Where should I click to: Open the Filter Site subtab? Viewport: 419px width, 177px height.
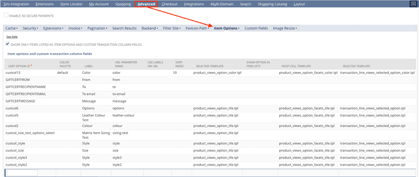[x=172, y=28]
